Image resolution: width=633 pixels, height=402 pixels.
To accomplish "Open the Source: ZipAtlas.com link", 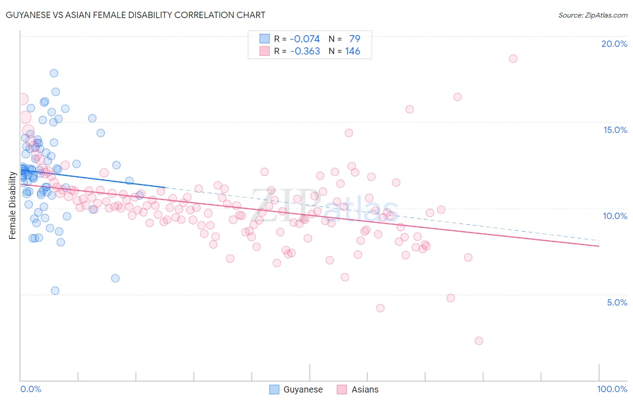I will pyautogui.click(x=593, y=15).
